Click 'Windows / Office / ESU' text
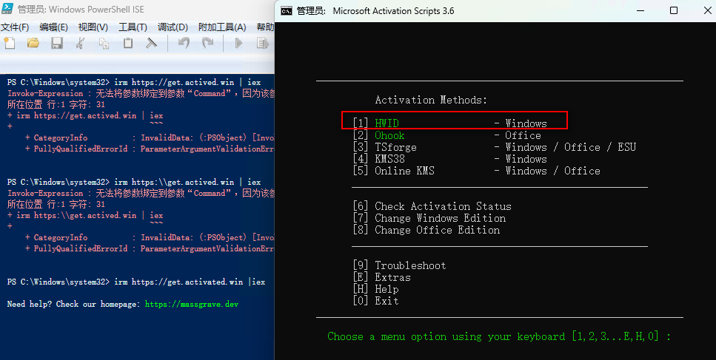The image size is (716, 360). [571, 147]
